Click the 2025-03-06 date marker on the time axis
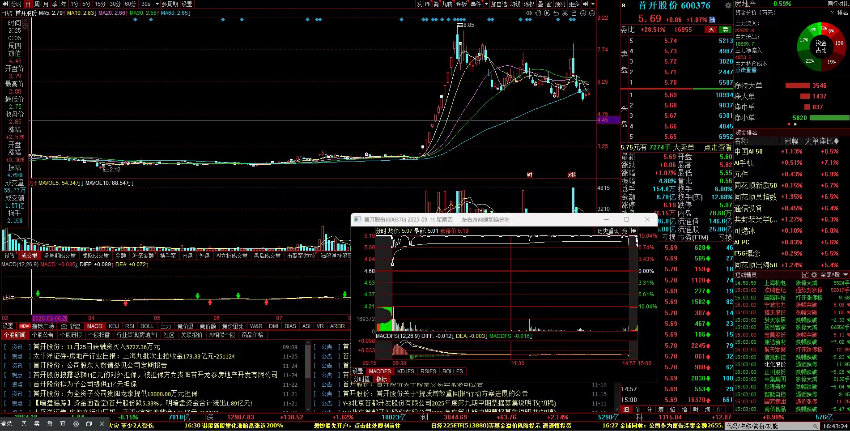 [x=50, y=319]
